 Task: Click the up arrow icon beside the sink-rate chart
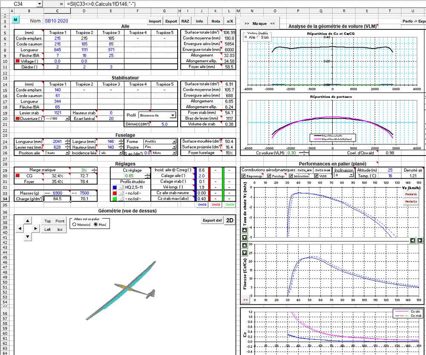(245, 230)
